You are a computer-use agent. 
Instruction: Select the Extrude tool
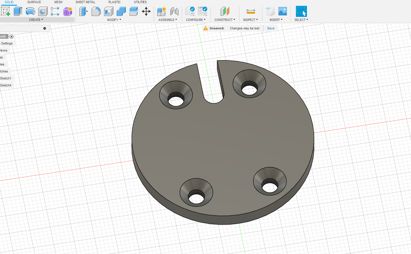click(x=18, y=11)
